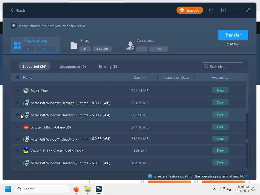Start the Transfer
Screen dimensions: 260x195
tap(233, 35)
